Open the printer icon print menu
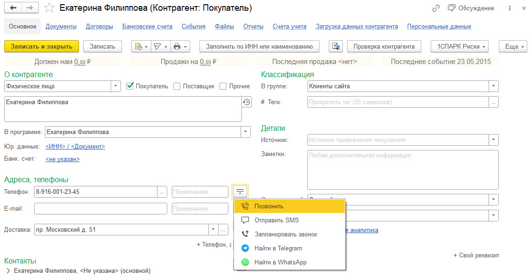Image resolution: width=532 pixels, height=277 pixels. coord(180,47)
